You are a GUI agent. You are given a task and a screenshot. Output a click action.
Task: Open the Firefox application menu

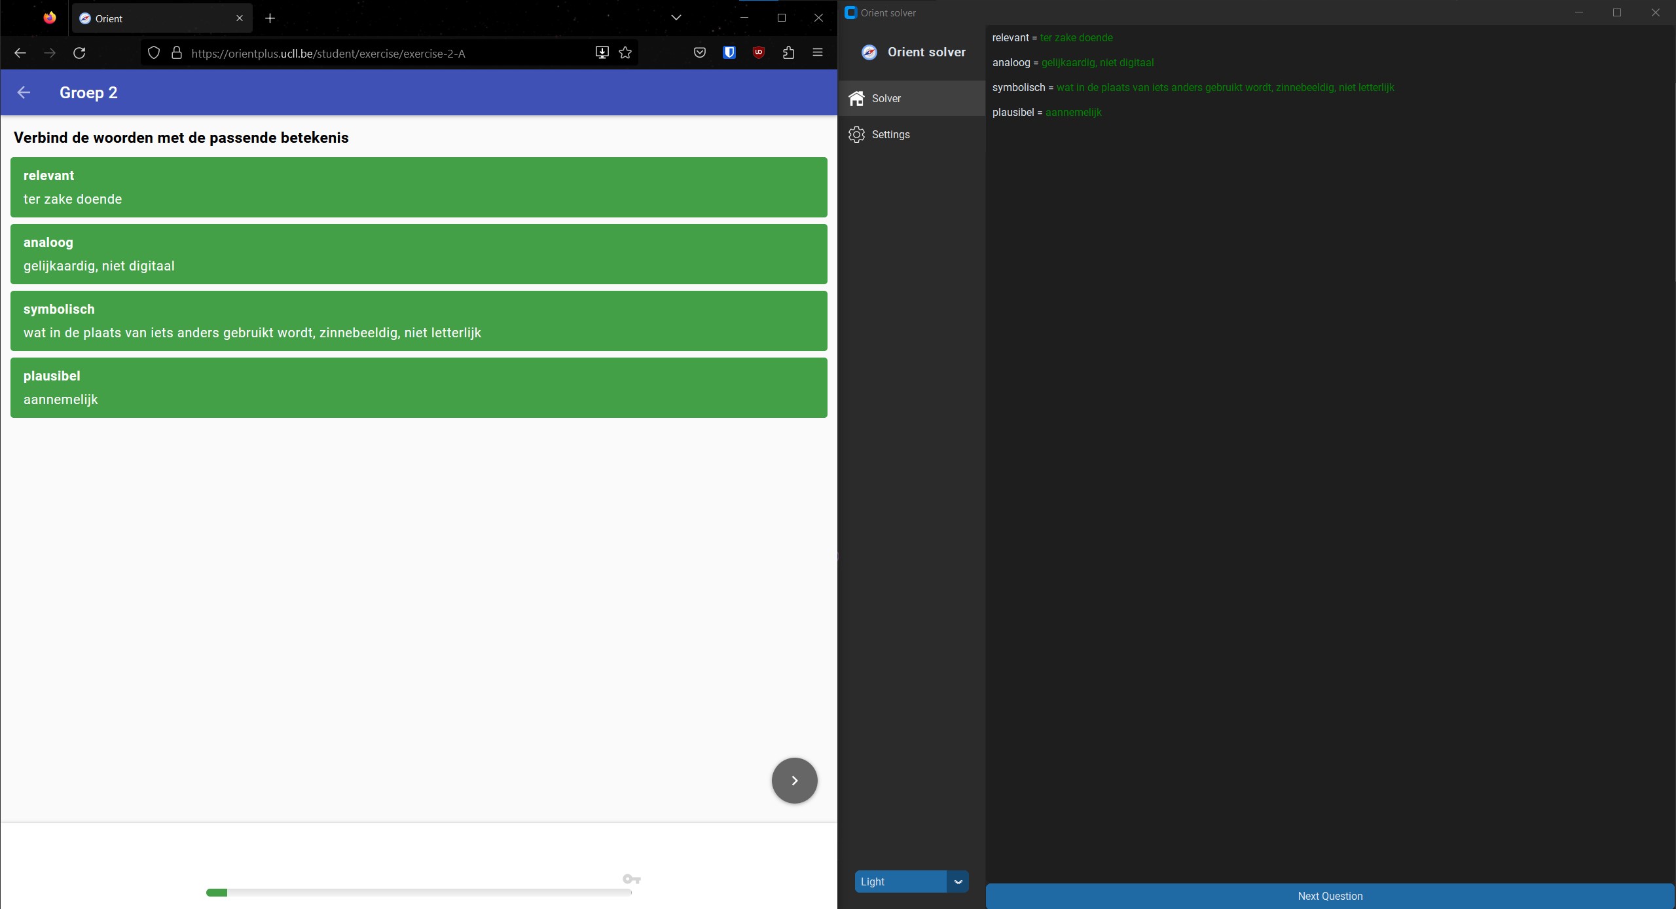(818, 52)
